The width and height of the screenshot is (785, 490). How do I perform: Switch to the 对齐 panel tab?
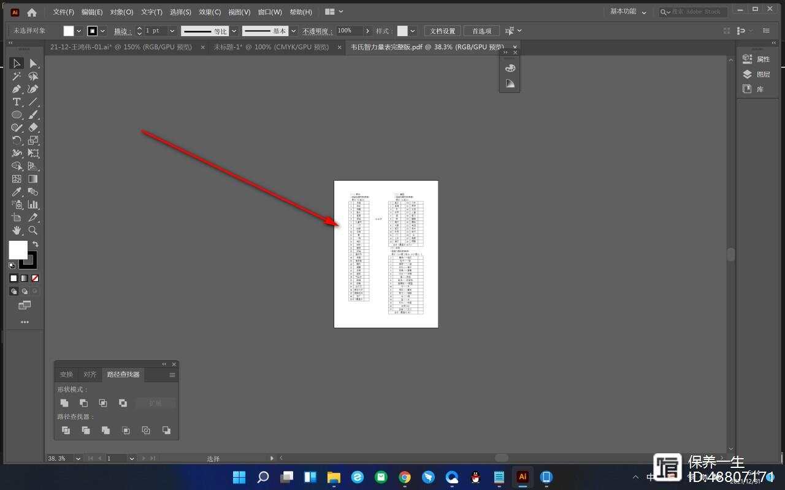click(x=90, y=374)
